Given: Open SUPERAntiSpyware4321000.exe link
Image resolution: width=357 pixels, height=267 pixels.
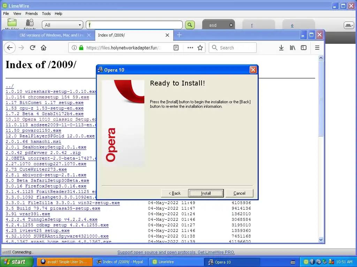Looking at the screenshot, I should pyautogui.click(x=57, y=236).
